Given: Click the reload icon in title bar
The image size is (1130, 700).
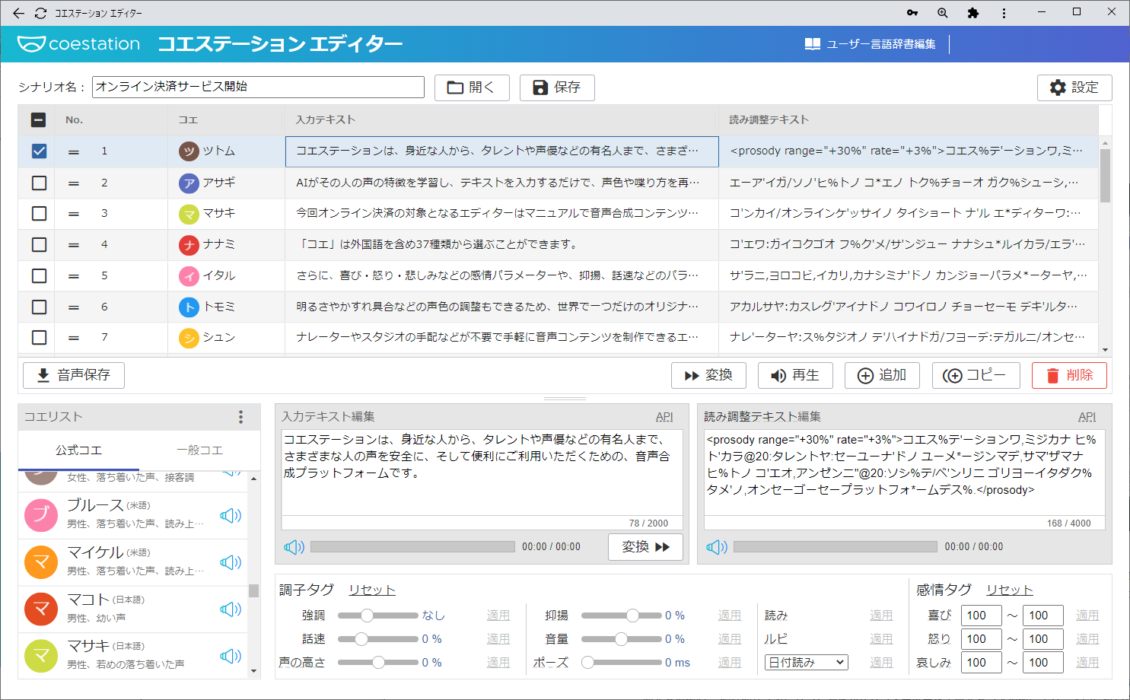Looking at the screenshot, I should click(x=40, y=13).
